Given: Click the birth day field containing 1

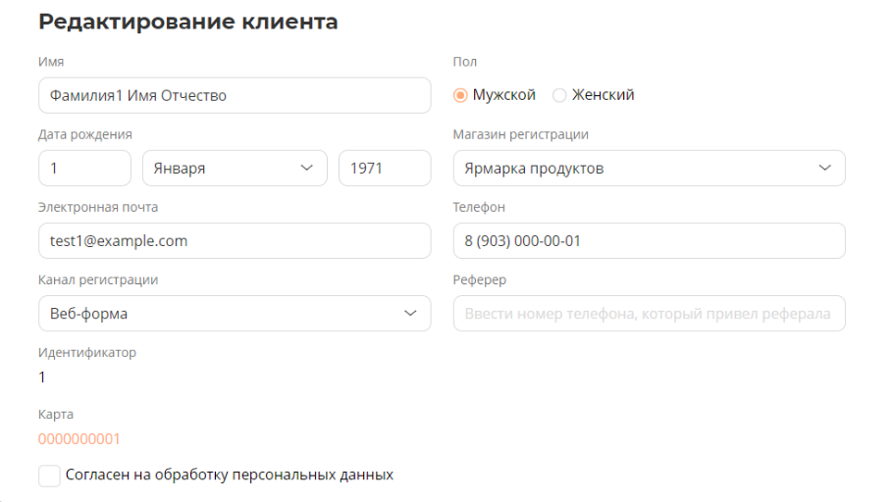Looking at the screenshot, I should [84, 168].
